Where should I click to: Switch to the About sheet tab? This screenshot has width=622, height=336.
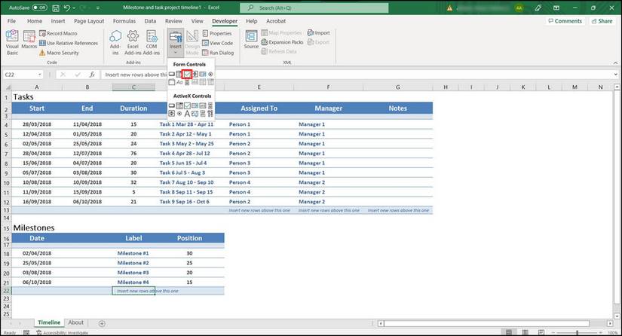75,322
